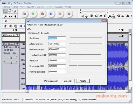
Task: Focus the Knee radius value field
Action: 57,66
